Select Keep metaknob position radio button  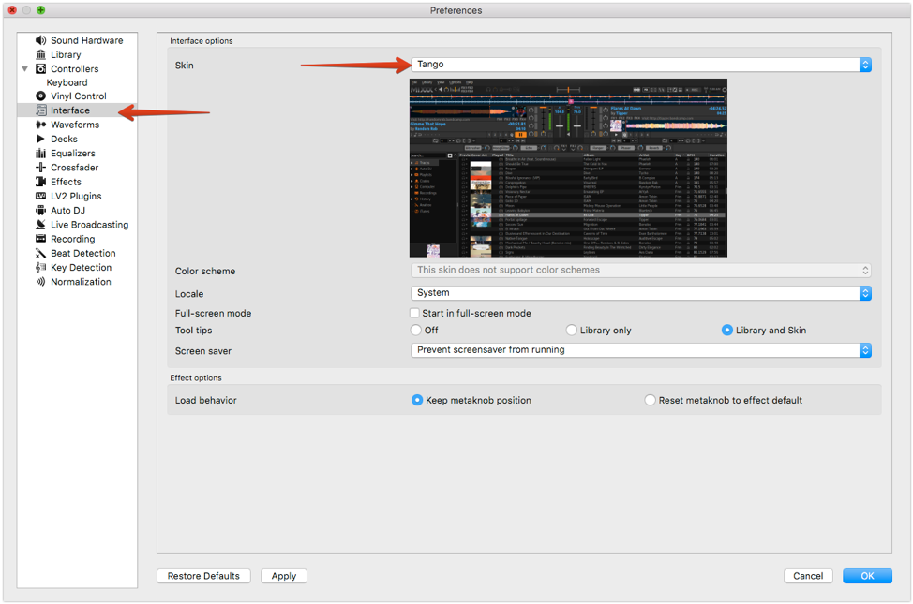(417, 400)
